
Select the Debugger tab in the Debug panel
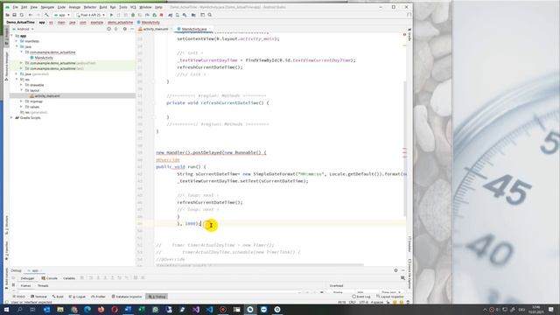(x=27, y=278)
